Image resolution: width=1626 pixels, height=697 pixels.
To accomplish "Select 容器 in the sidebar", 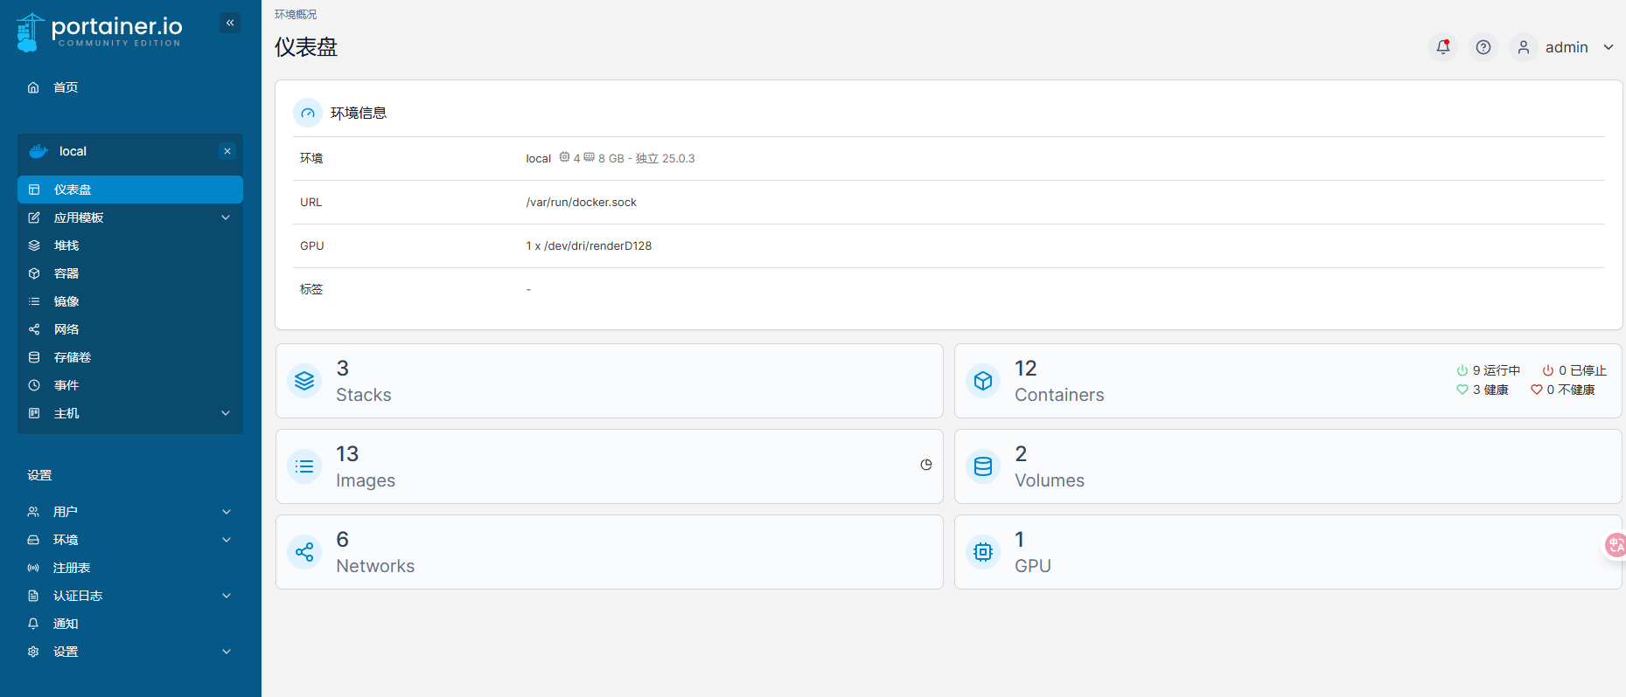I will point(66,273).
